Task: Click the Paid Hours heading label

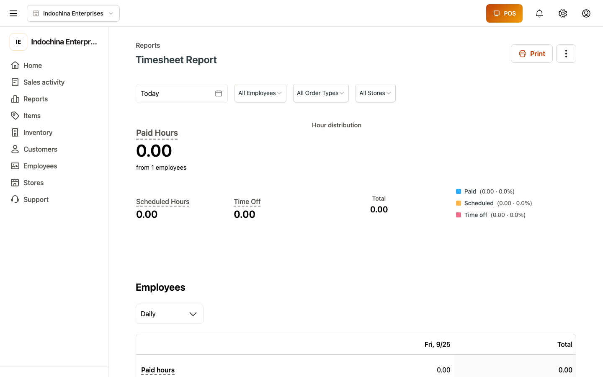Action: [157, 133]
